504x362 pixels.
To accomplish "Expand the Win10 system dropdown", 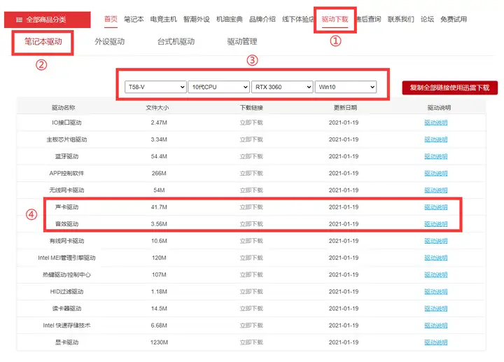I will [x=346, y=87].
